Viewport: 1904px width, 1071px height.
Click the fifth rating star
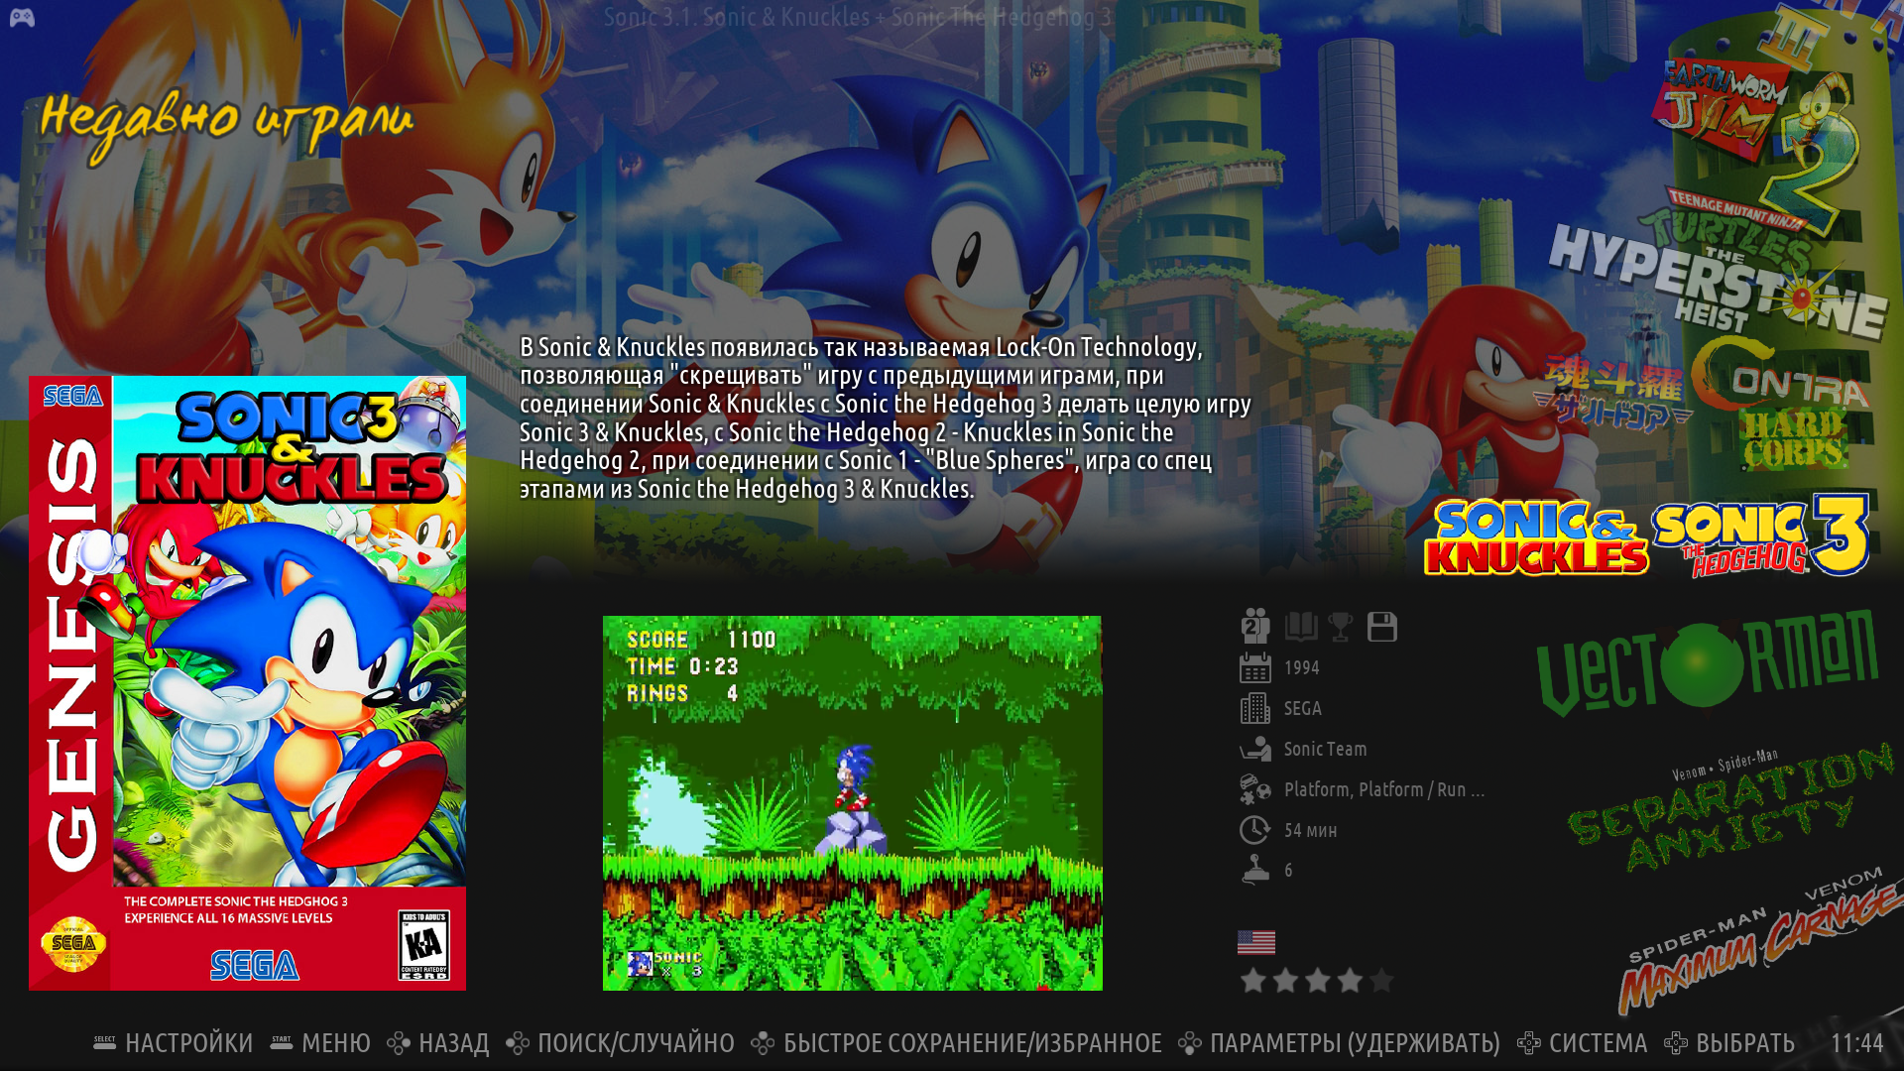[x=1381, y=981]
